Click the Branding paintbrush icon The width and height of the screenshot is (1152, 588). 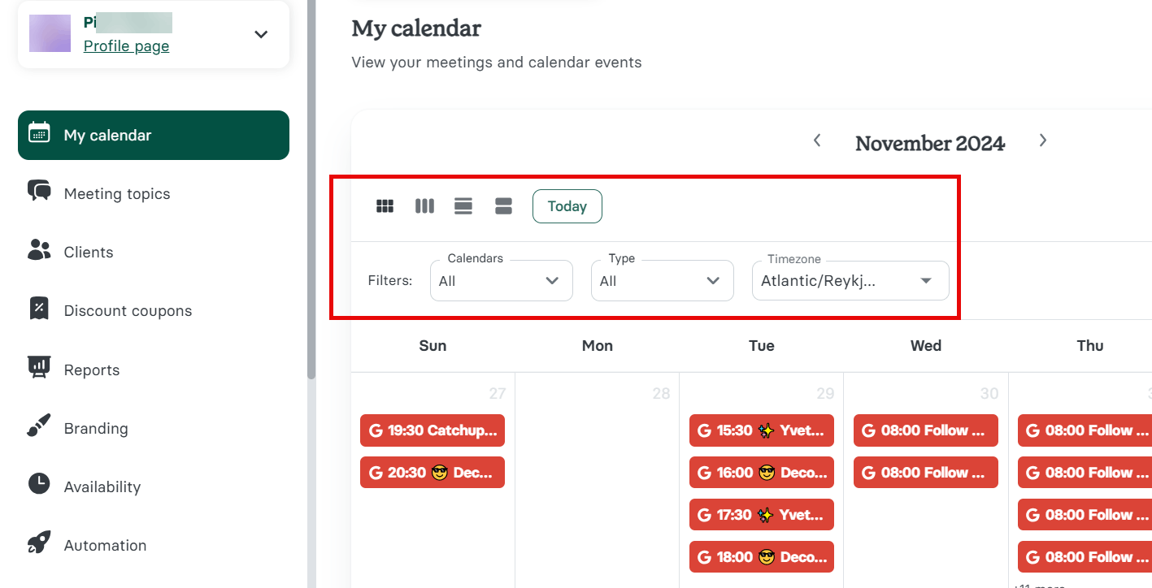tap(39, 426)
